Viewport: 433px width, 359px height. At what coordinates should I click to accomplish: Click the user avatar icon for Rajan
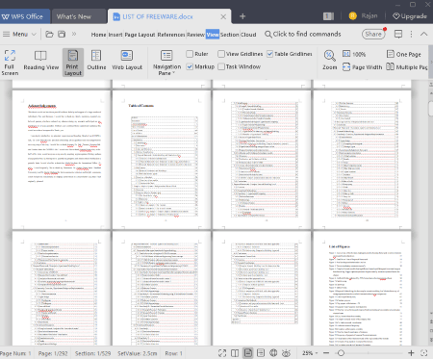(352, 16)
